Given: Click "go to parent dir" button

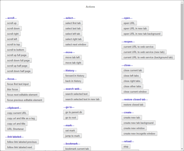Looking at the screenshot, I should pos(74,112).
